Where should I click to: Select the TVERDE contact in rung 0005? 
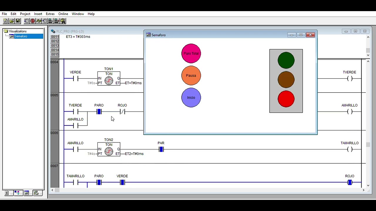(75, 112)
